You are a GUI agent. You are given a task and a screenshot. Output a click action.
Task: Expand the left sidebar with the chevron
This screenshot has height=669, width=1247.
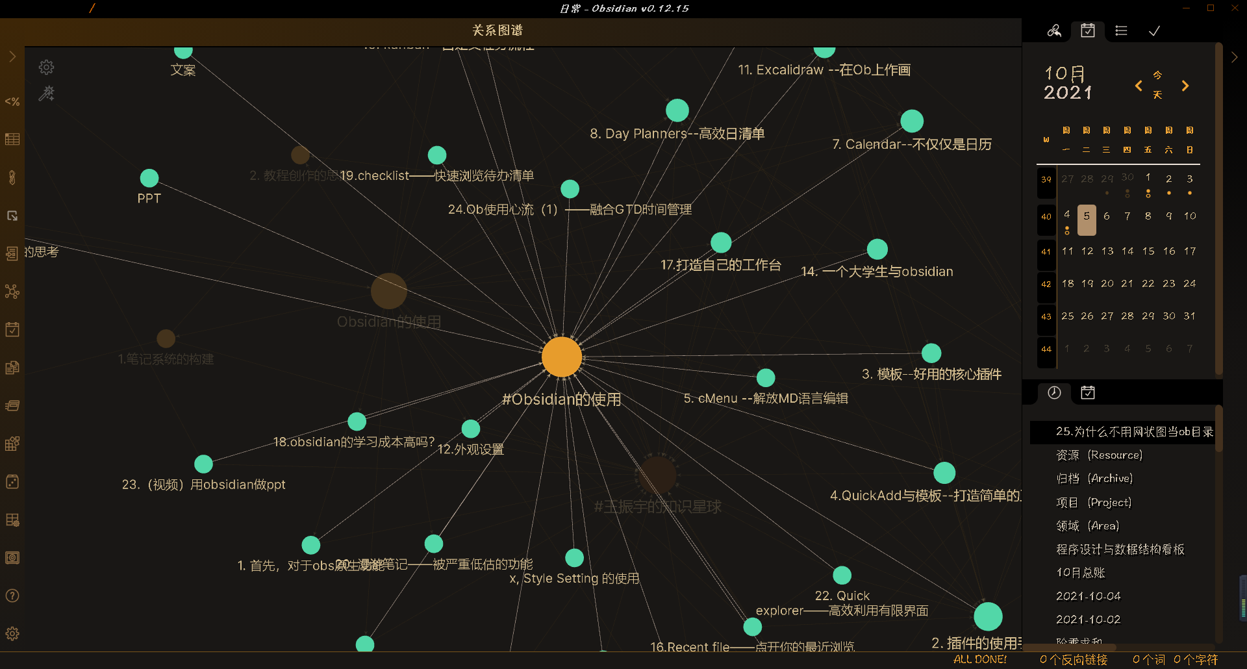(x=12, y=57)
